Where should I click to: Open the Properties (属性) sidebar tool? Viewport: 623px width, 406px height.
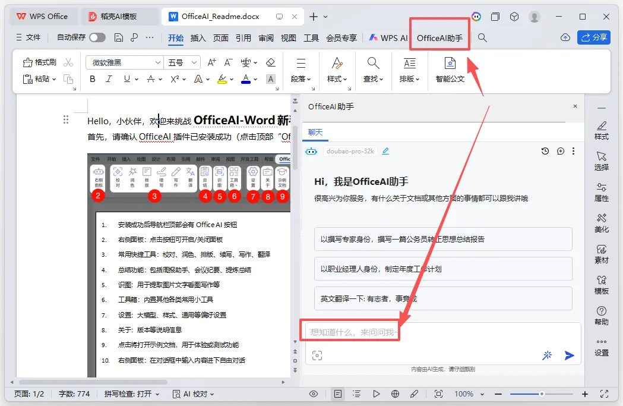click(x=602, y=192)
